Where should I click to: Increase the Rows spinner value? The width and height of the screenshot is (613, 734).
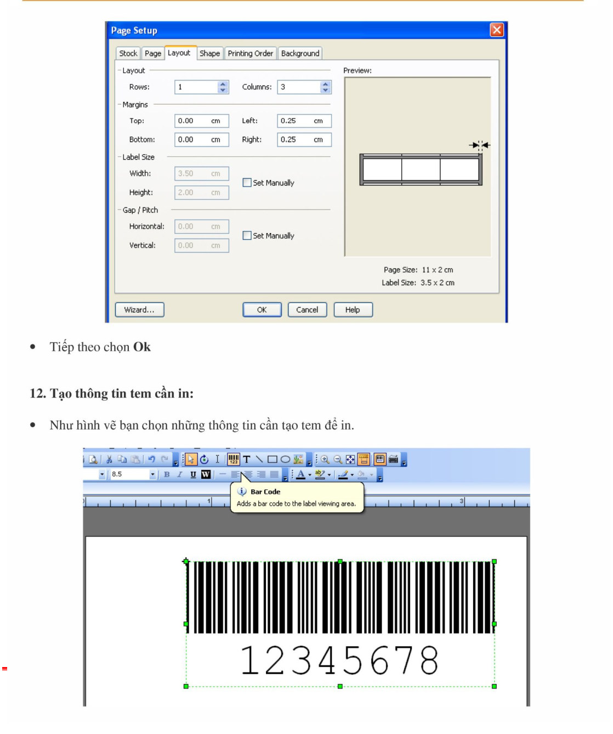223,84
